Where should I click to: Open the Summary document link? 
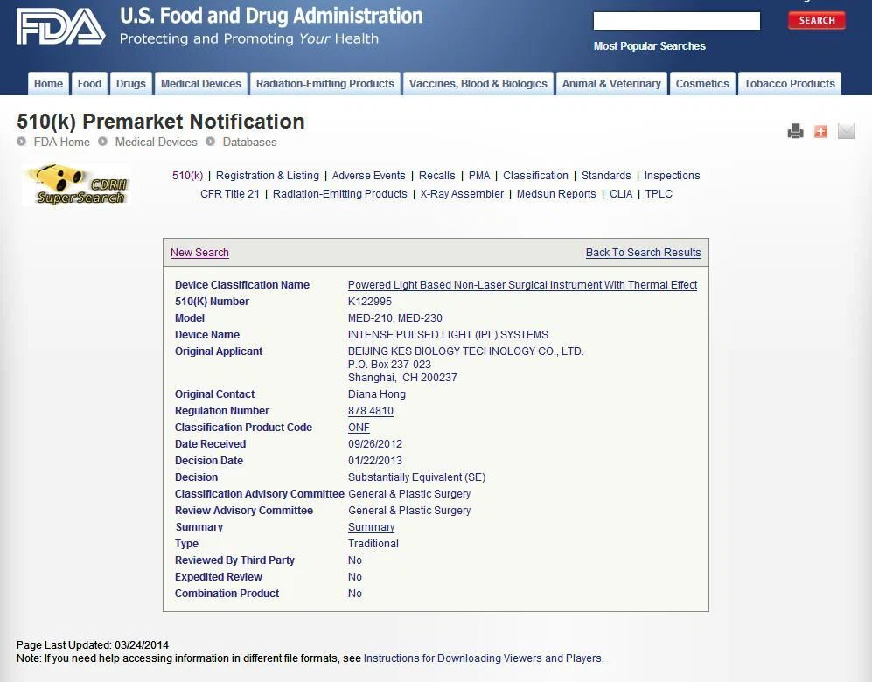click(371, 527)
